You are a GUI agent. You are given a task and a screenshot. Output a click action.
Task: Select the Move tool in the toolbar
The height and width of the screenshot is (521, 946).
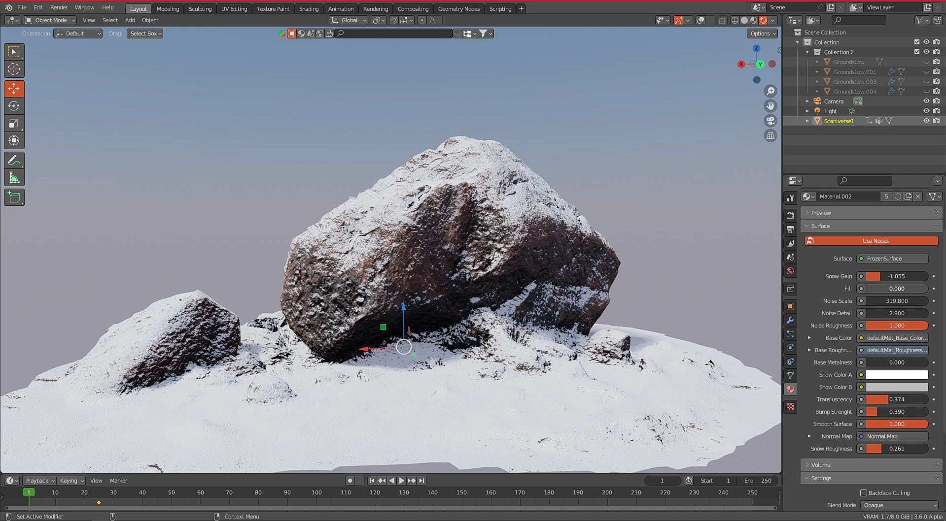(14, 88)
